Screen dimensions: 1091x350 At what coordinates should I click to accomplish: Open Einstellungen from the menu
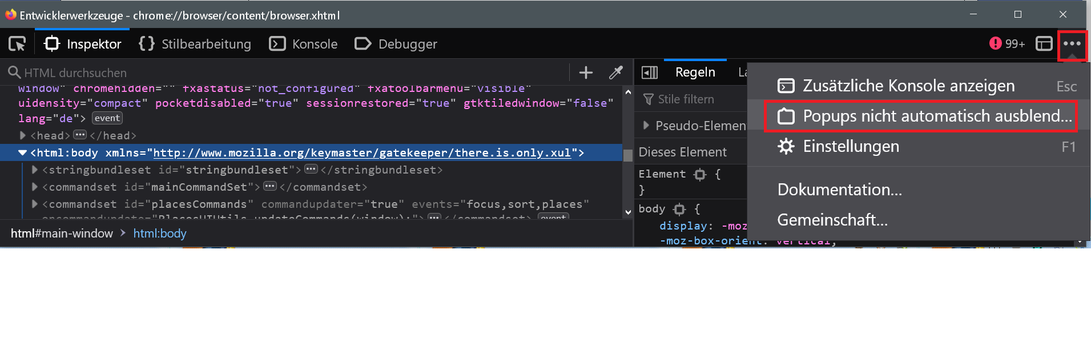click(x=851, y=147)
